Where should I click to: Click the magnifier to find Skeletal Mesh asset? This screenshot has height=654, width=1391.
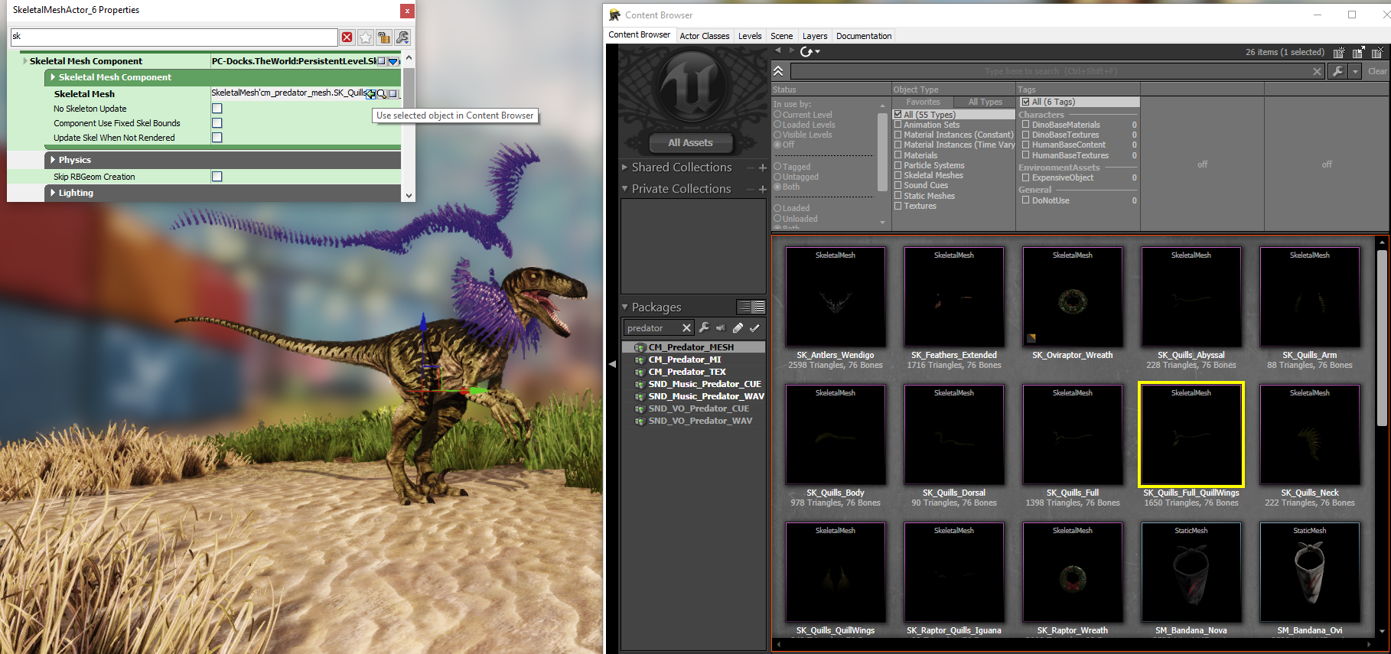tap(382, 93)
